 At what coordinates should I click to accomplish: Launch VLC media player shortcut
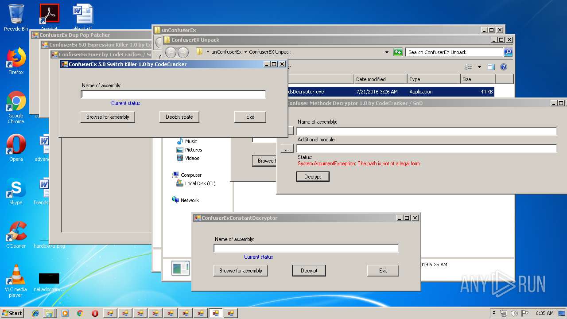pyautogui.click(x=16, y=281)
